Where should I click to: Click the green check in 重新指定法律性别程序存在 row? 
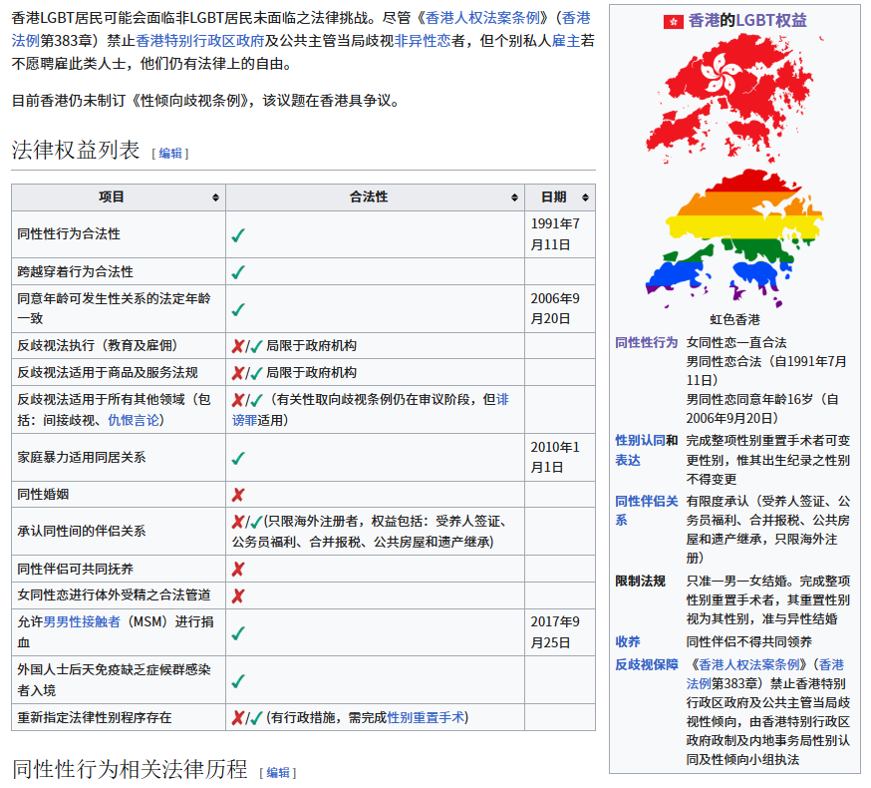pyautogui.click(x=256, y=718)
